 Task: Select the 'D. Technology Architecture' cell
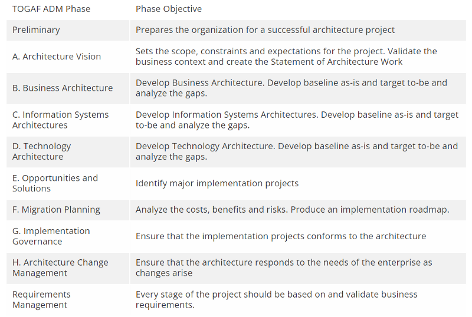click(41, 151)
